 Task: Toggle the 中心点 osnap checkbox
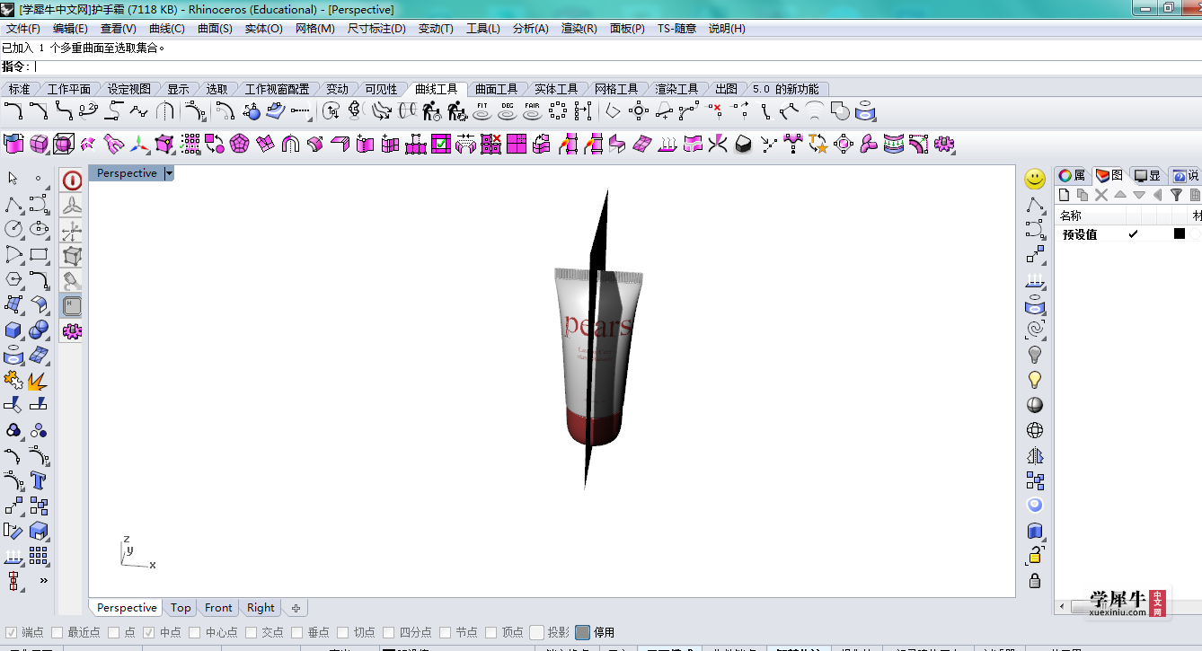194,632
